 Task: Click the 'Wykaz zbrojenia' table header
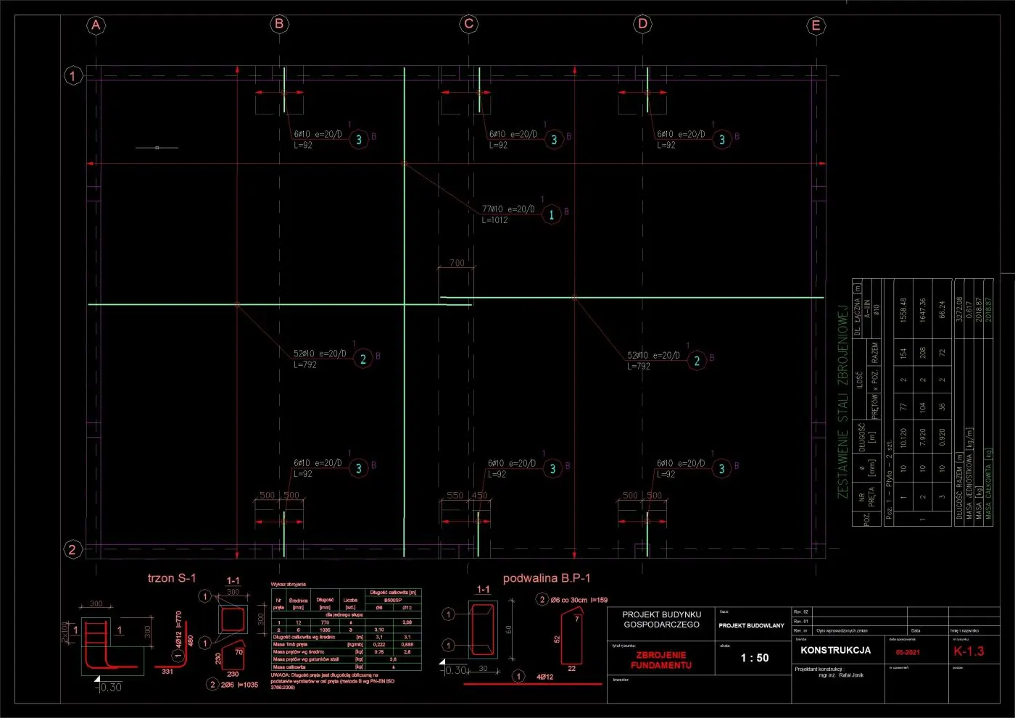289,584
